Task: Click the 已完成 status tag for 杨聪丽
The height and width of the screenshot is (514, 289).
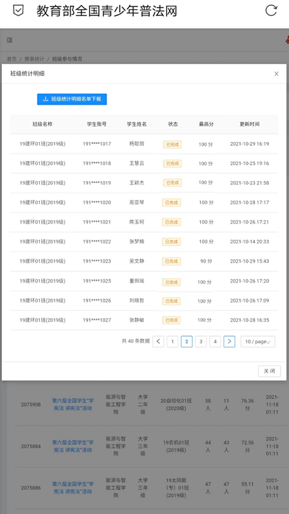Action: 172,144
